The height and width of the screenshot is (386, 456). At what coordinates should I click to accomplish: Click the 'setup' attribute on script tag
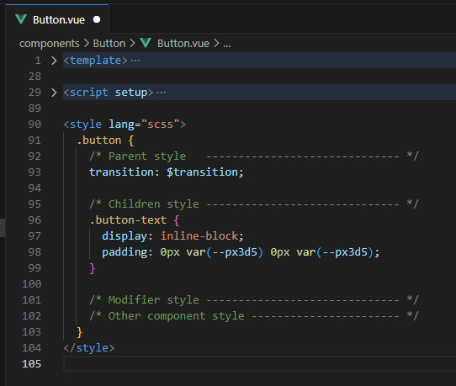tap(131, 93)
